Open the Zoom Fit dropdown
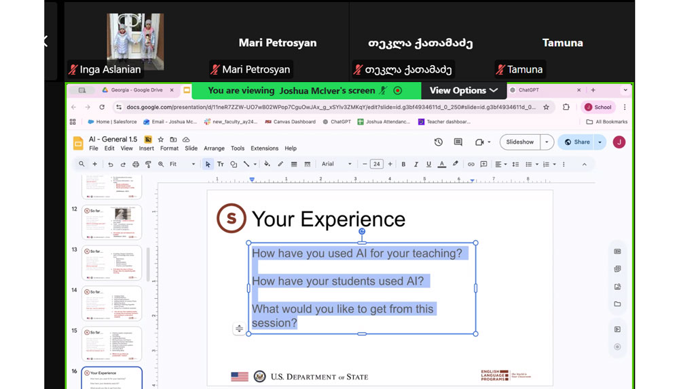 [182, 164]
